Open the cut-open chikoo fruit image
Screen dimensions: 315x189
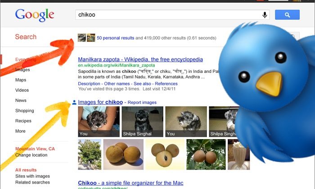click(x=165, y=154)
